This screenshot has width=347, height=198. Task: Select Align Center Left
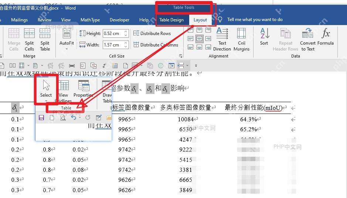190,39
